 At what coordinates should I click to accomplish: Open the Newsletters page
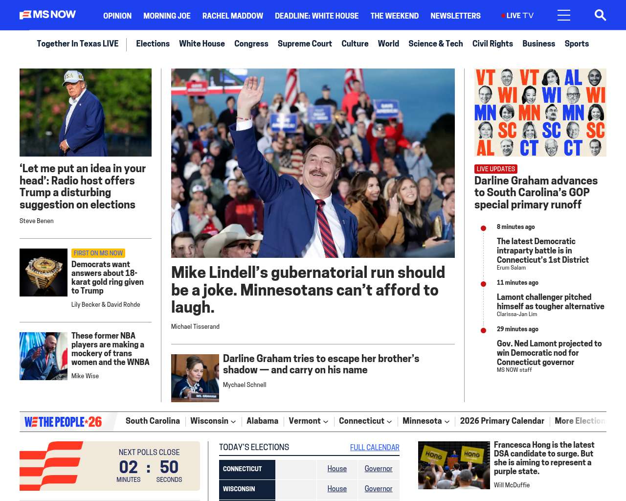point(455,16)
